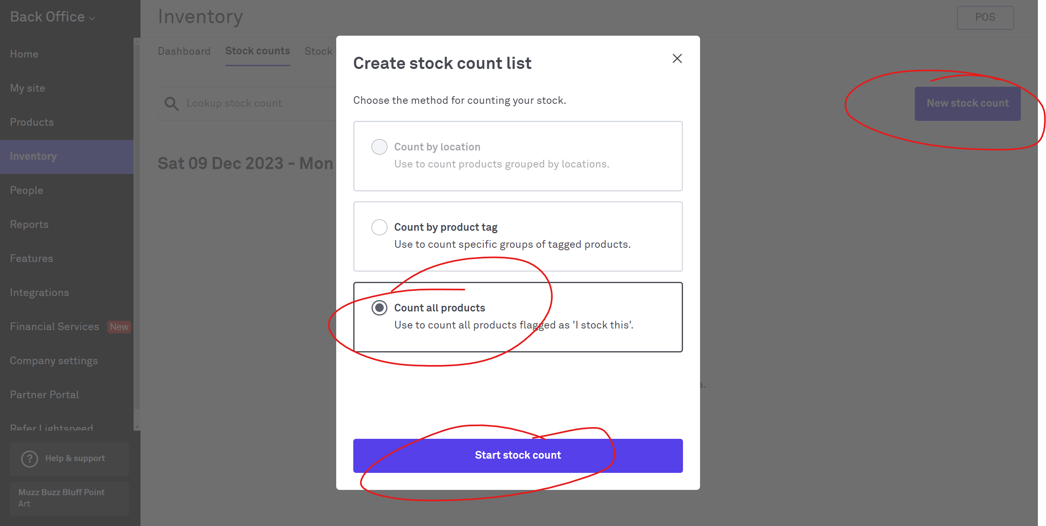Click the New stock count button
1046x526 pixels.
point(967,103)
